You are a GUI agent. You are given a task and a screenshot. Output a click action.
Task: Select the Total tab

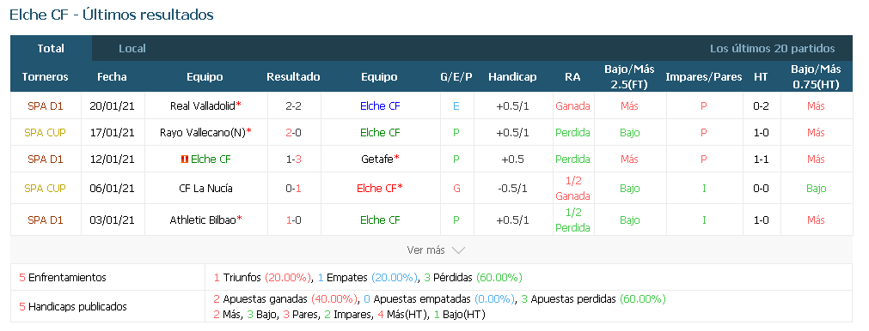51,49
